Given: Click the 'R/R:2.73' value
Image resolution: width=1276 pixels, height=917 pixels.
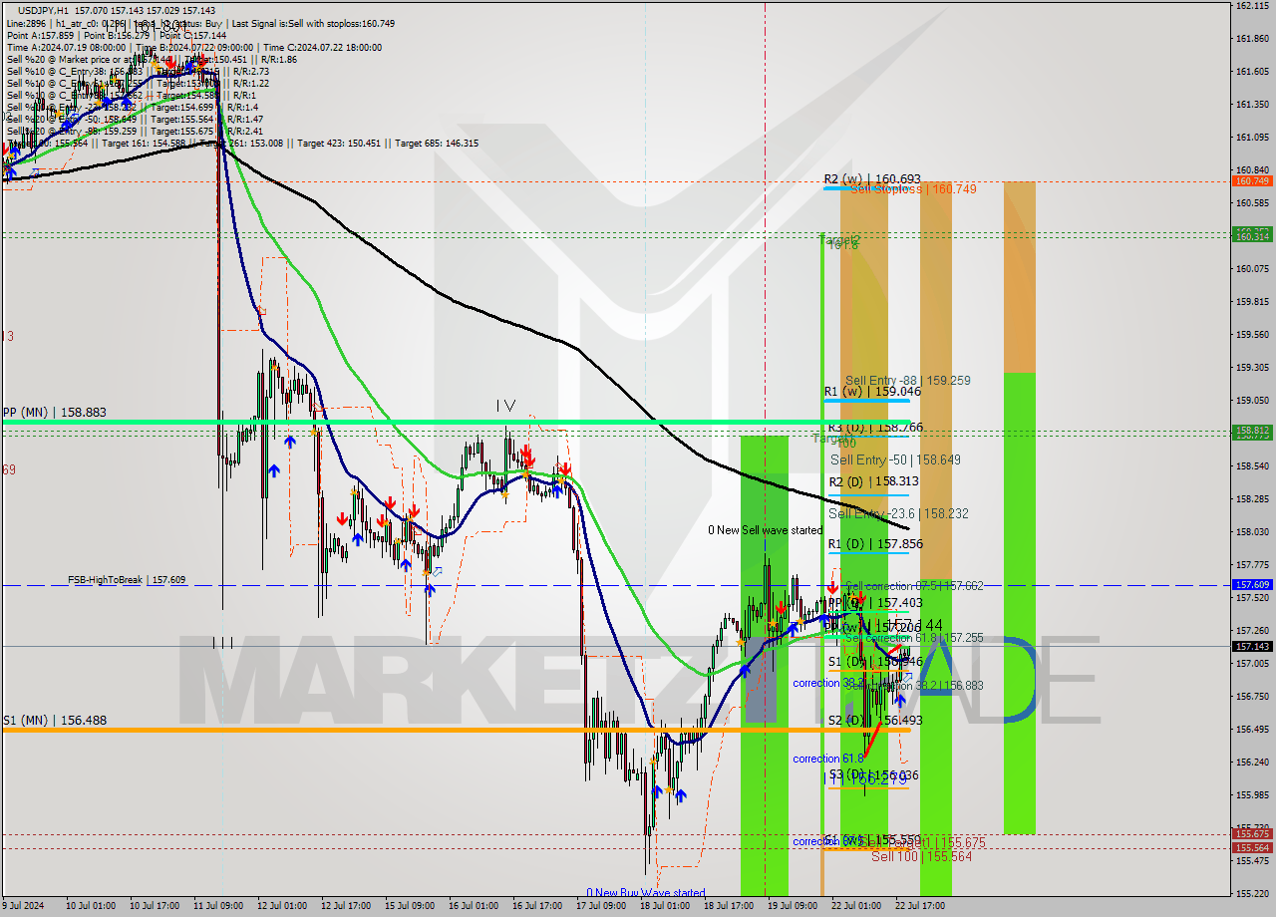Looking at the screenshot, I should coord(250,72).
